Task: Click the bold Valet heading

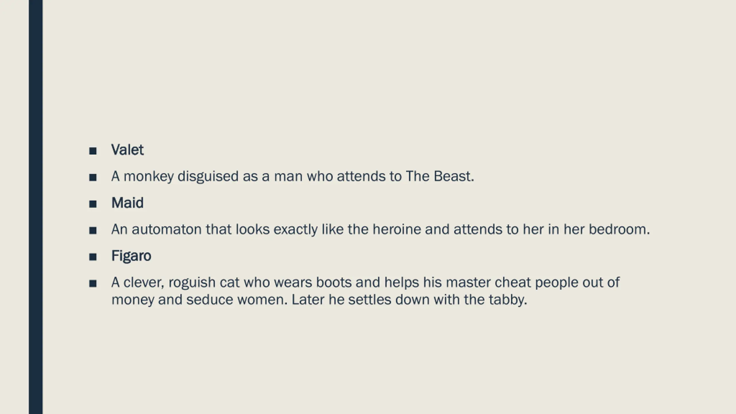Action: click(127, 150)
